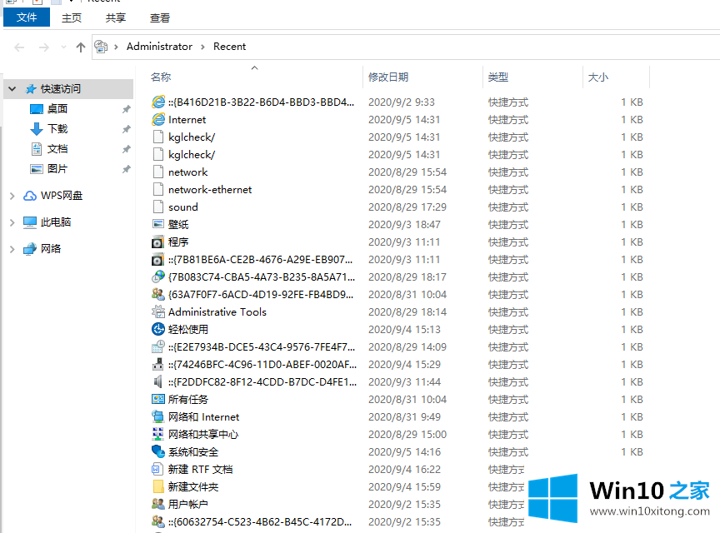Select the network file entry

187,172
